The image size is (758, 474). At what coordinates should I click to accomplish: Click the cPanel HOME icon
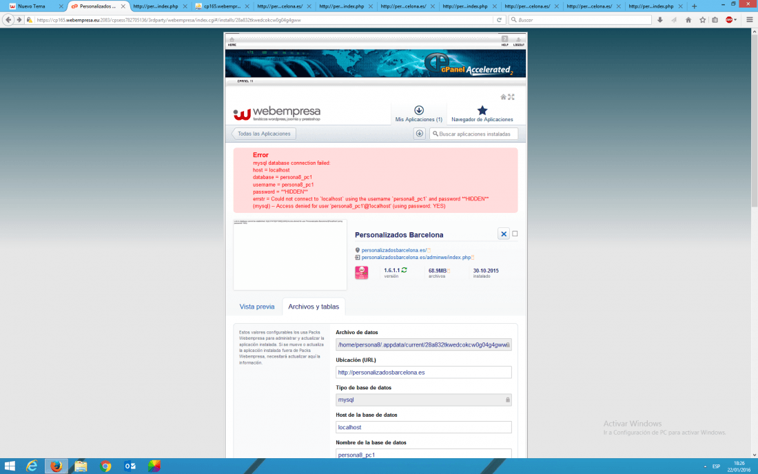[232, 41]
